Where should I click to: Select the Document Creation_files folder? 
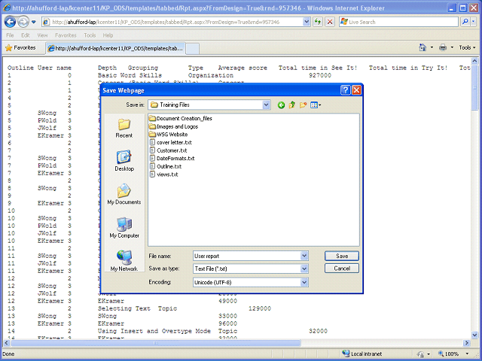[181, 119]
